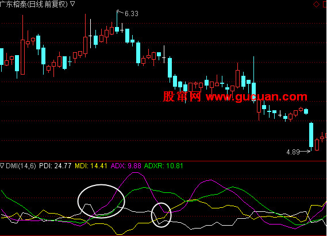Click the magenta ADX: 9.88 value
Viewport: 327px width, 236px height.
126,166
